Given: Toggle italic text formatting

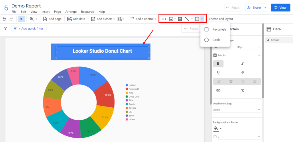Looking at the screenshot, I should 243,64.
